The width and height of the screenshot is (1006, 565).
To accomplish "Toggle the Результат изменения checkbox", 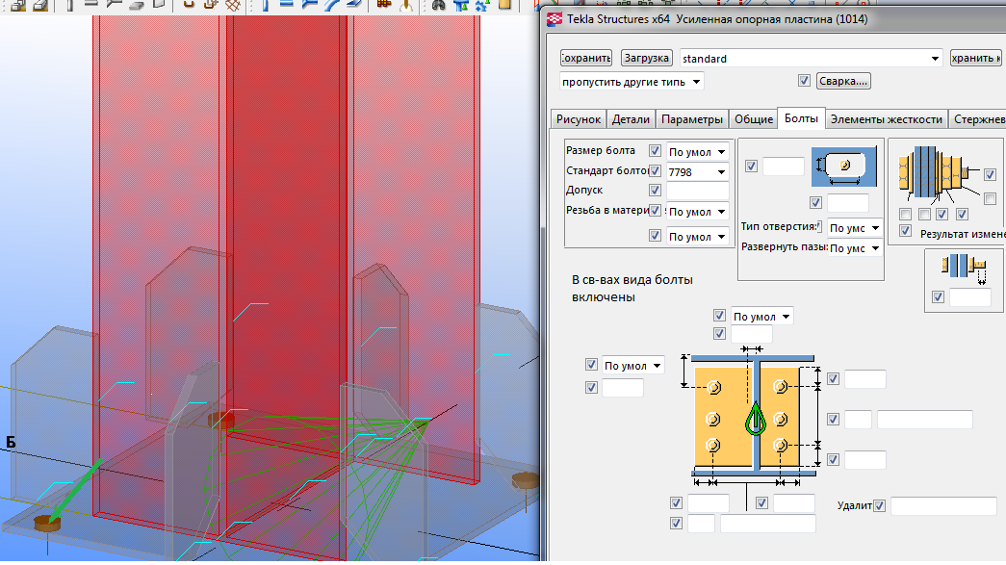I will (905, 232).
